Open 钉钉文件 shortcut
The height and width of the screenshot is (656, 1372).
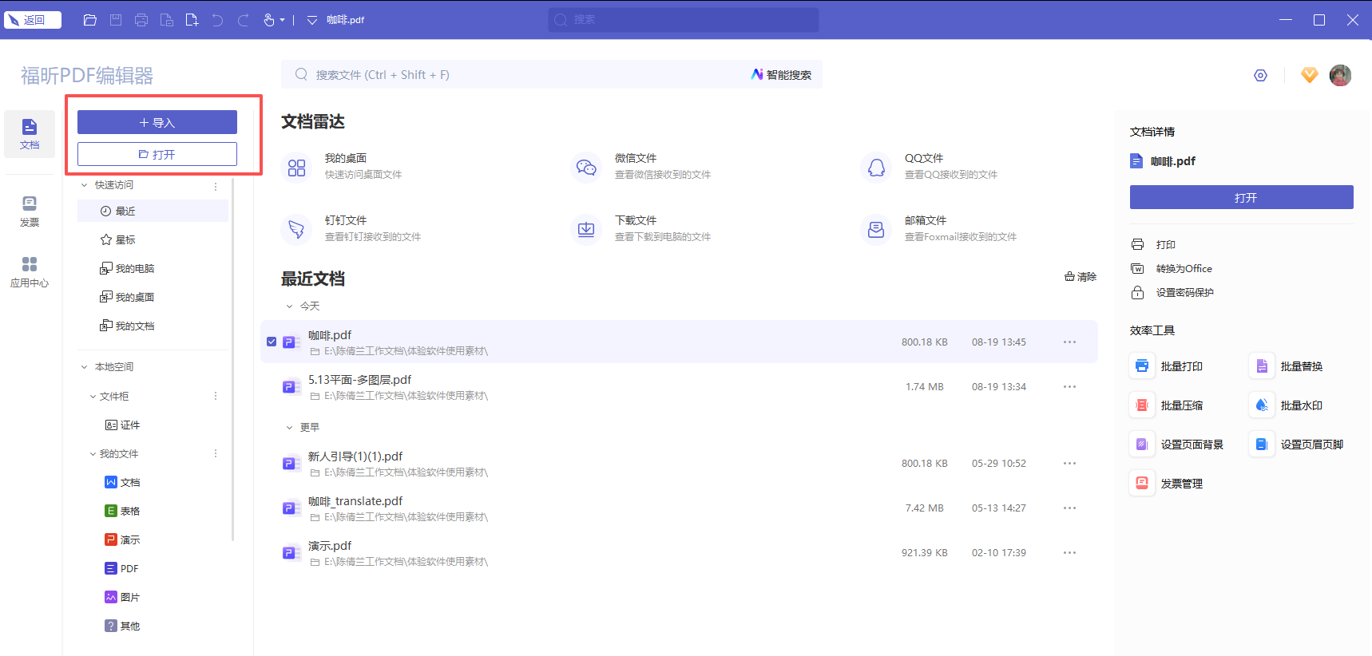click(x=351, y=228)
